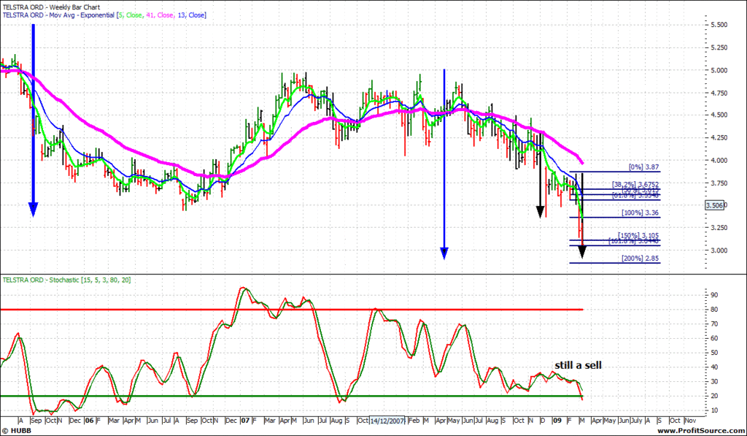Click the 40 stochastic axis label
Image resolution: width=747 pixels, height=436 pixels.
click(x=715, y=367)
